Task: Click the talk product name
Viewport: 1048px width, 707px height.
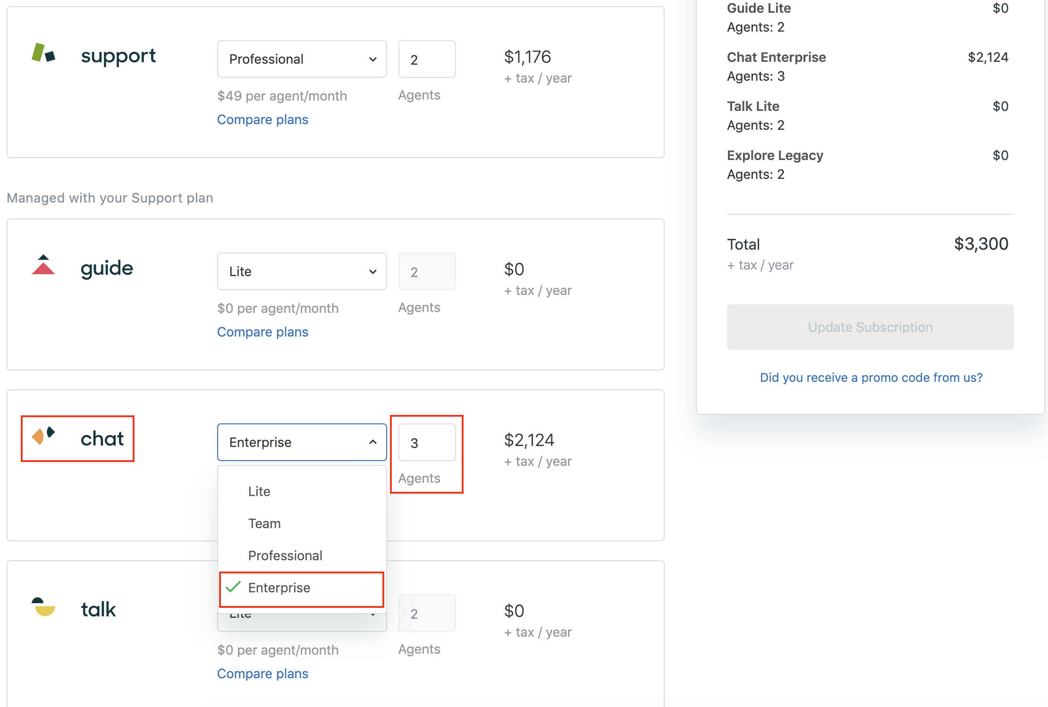Action: pos(98,609)
